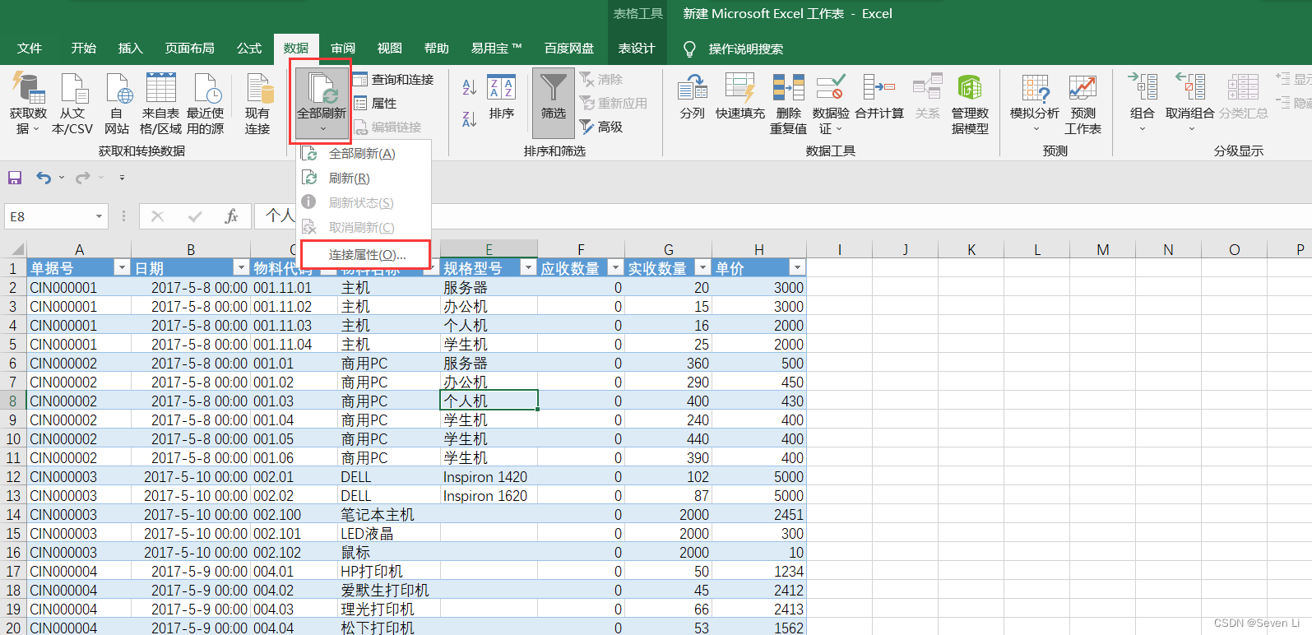Click cell 001.11.03
This screenshot has height=635, width=1312.
pyautogui.click(x=294, y=326)
